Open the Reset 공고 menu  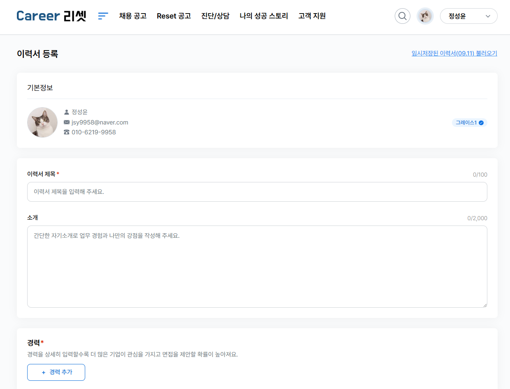click(x=174, y=16)
